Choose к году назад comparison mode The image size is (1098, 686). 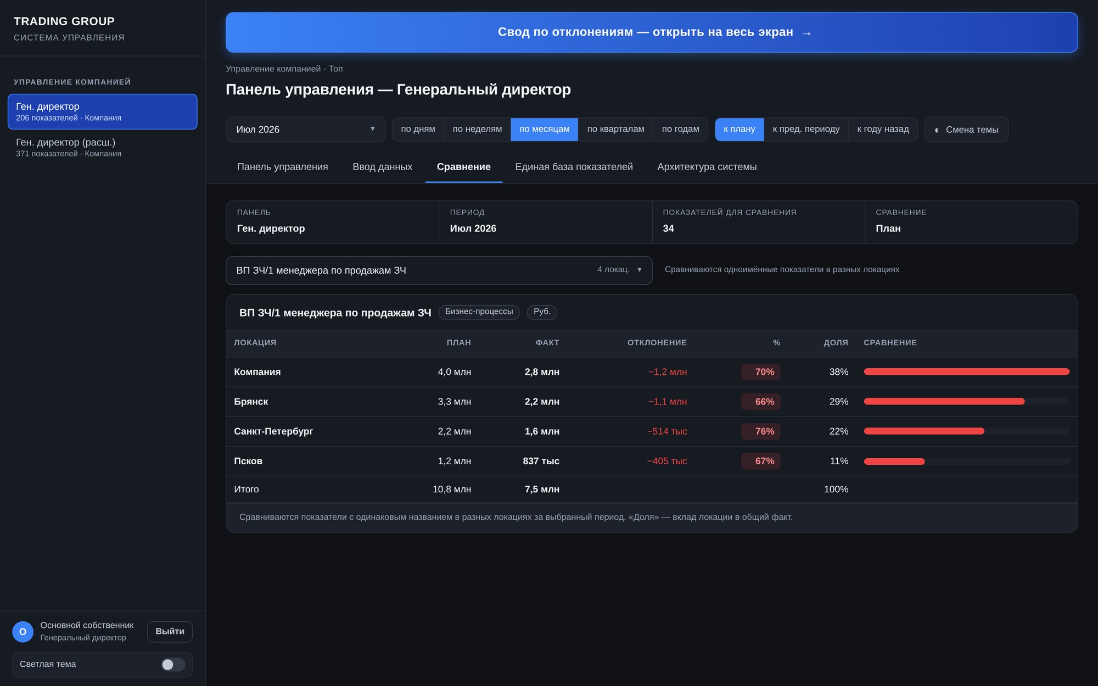click(883, 130)
